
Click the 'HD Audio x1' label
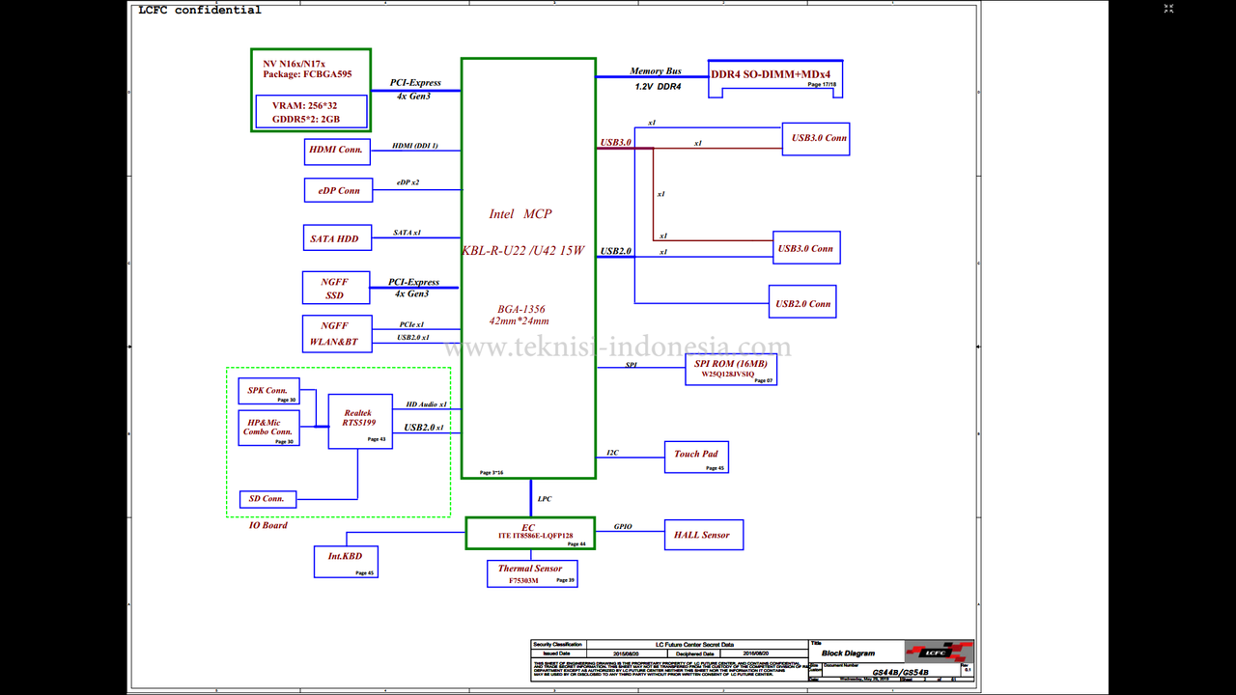click(426, 405)
